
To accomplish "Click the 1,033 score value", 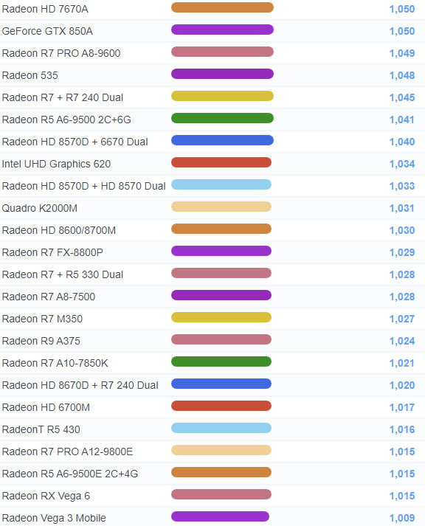I will click(x=402, y=186).
